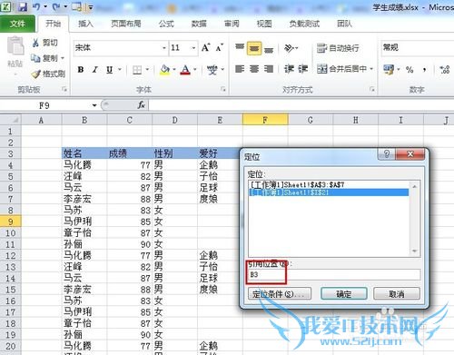This screenshot has width=454, height=355.
Task: Click the select all corner button
Action: click(11, 120)
